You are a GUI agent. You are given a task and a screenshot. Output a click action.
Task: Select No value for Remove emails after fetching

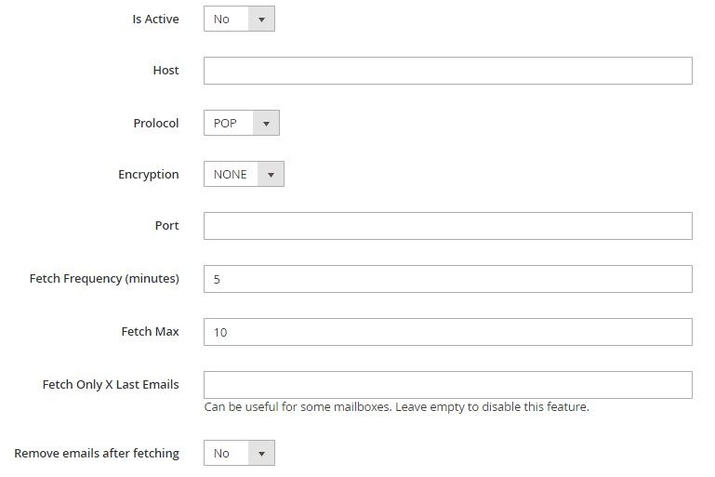pos(221,453)
